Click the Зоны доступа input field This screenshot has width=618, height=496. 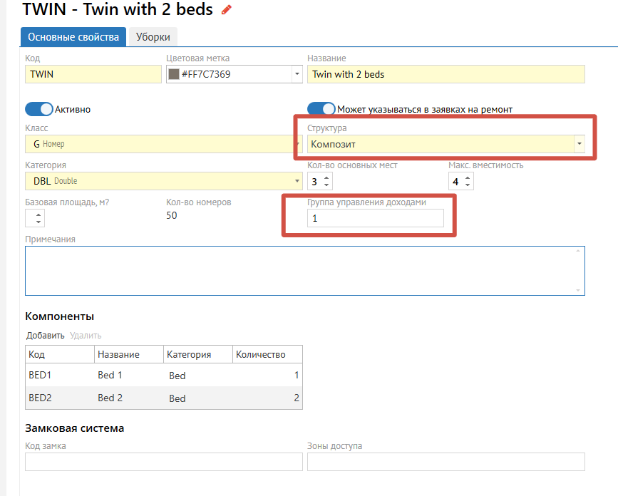click(x=446, y=462)
